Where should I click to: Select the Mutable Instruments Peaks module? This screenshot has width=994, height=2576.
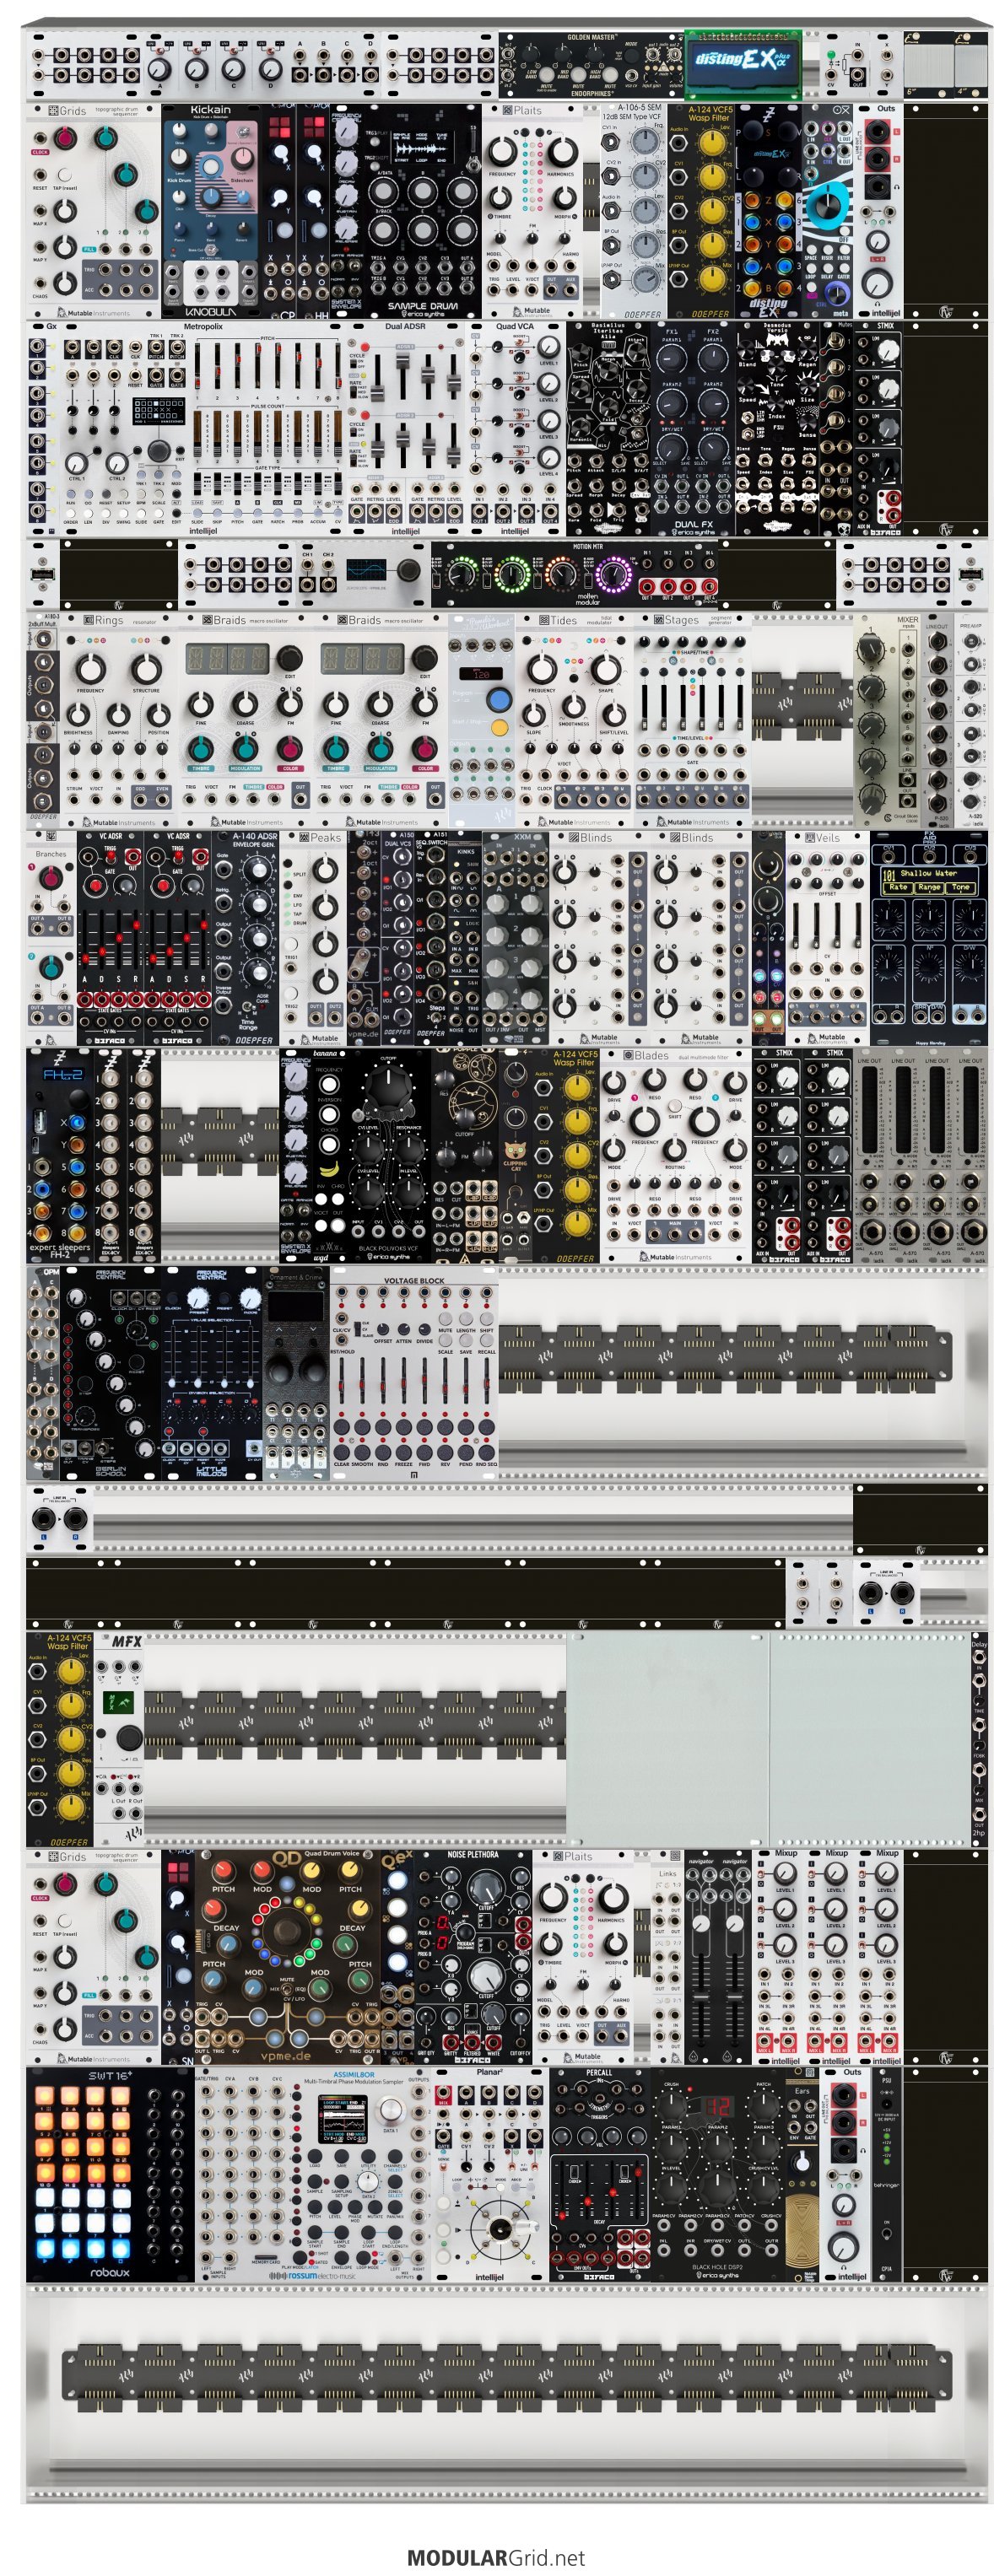[313, 938]
